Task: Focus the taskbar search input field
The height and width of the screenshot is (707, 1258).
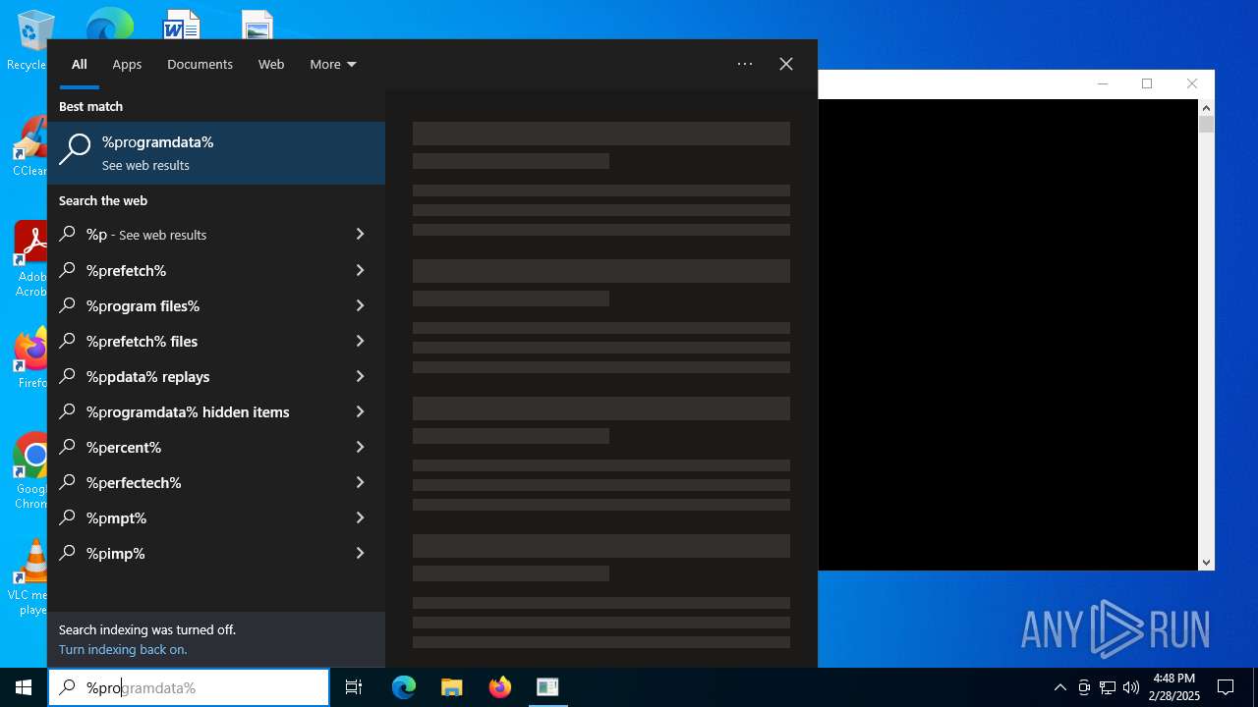Action: 189,687
